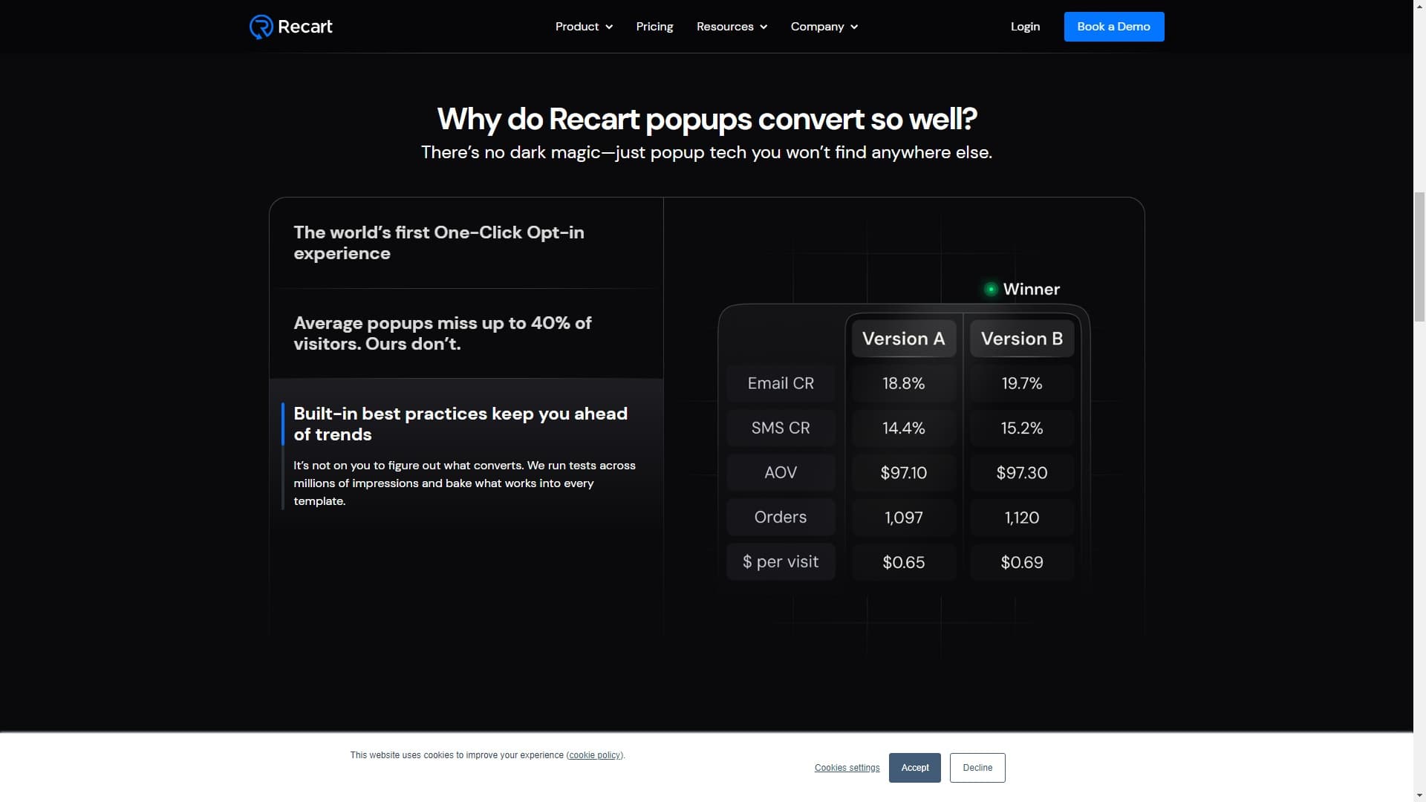Select the Version B column header
This screenshot has height=802, width=1426.
pos(1021,339)
